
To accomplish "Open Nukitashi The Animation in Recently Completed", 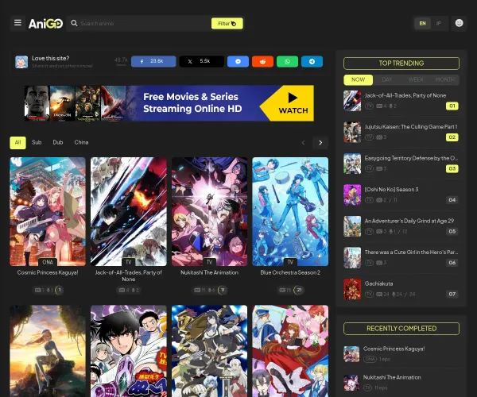I will coord(392,377).
